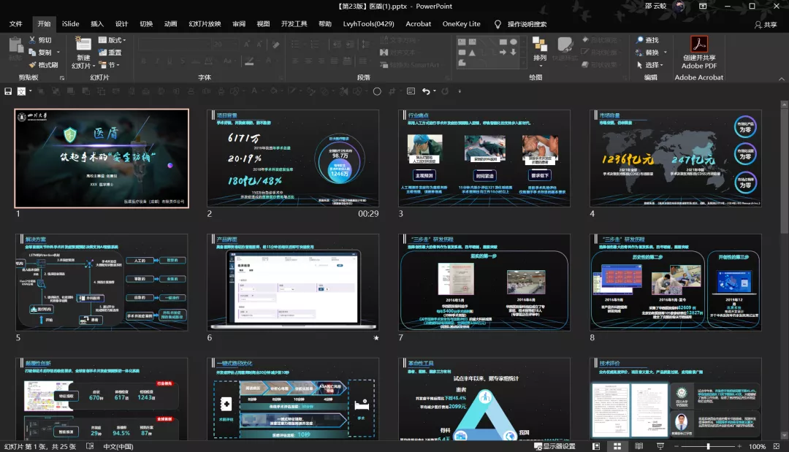
Task: Select slide 7 thumbnail
Action: click(484, 282)
